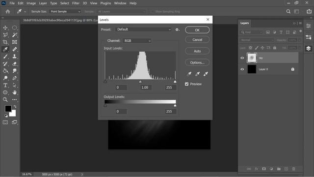Reset to default foreground and background colors

point(6,116)
